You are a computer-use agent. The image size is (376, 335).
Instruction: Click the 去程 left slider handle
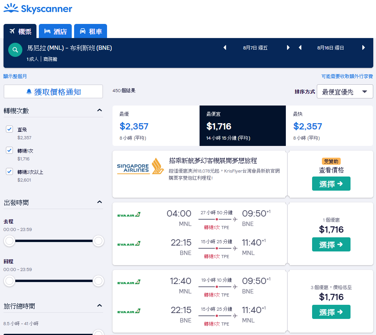coord(9,241)
